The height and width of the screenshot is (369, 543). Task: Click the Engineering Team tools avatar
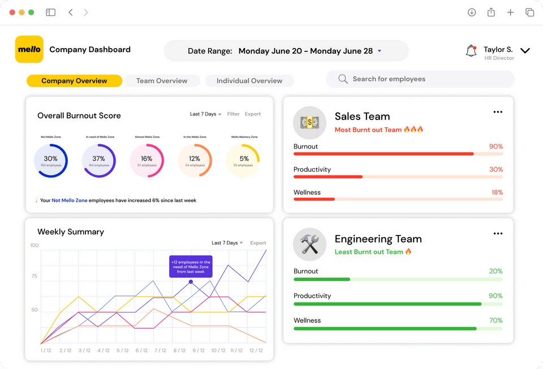pos(309,244)
